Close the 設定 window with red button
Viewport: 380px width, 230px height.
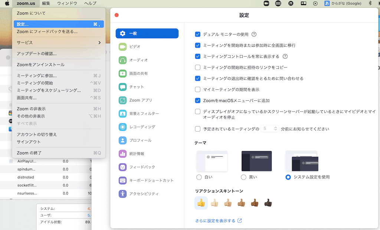pos(117,15)
